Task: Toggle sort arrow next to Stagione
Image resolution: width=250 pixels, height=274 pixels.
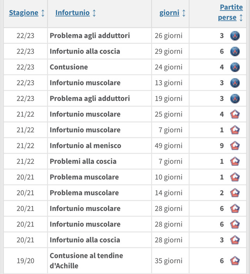Action: point(43,13)
